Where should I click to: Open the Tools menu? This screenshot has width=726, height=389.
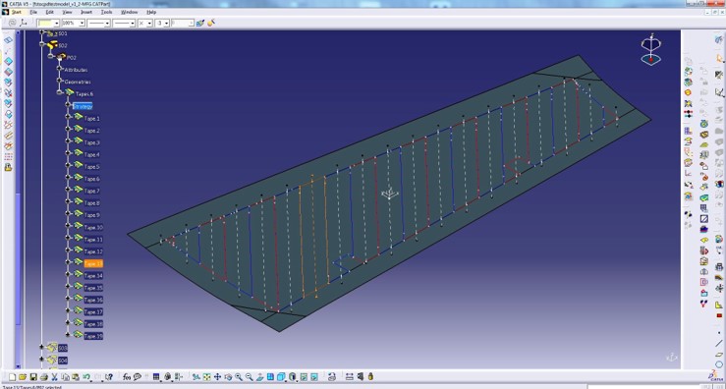click(x=106, y=12)
